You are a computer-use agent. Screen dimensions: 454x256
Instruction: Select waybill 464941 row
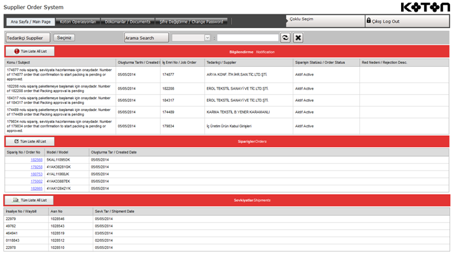coord(227,233)
